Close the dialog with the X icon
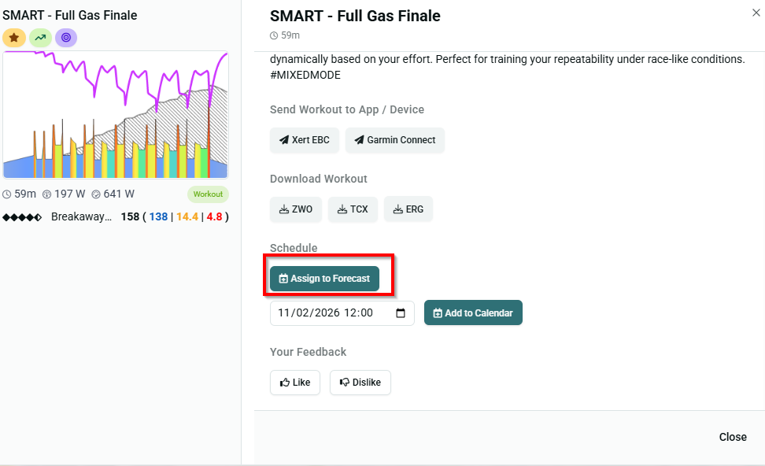The height and width of the screenshot is (466, 765). coord(756,13)
